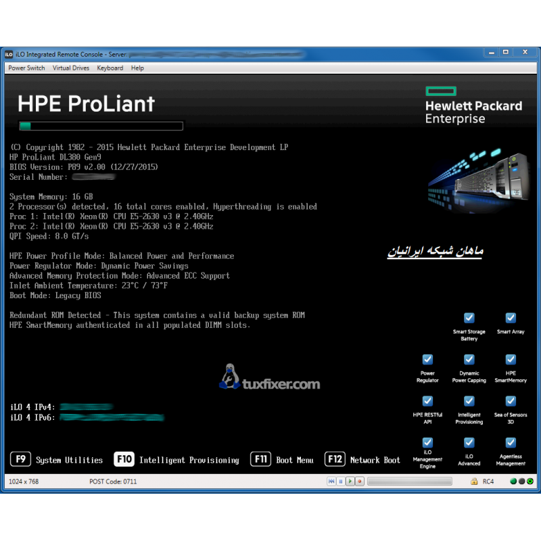
Task: Select F11 Boot Menu option
Action: pos(282,460)
